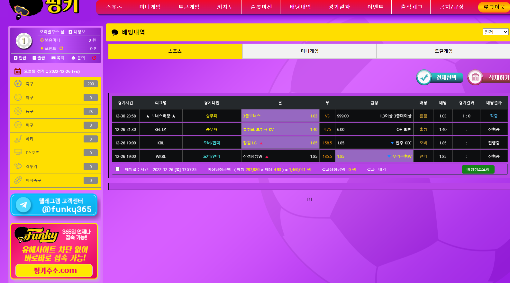Click the yellow 로그아웃 button

tap(494, 7)
